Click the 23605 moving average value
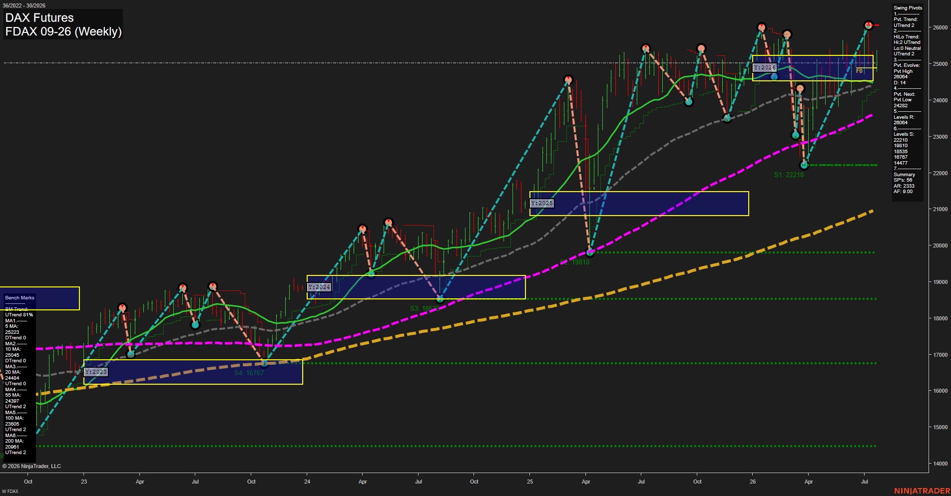 click(x=12, y=424)
